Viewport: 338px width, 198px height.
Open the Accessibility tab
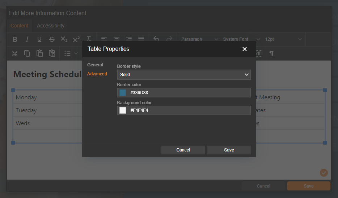(x=51, y=26)
